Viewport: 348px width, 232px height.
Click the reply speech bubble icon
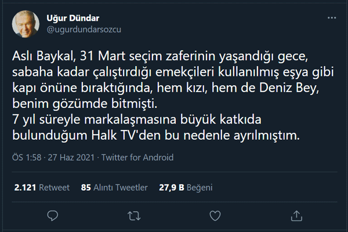[52, 216]
